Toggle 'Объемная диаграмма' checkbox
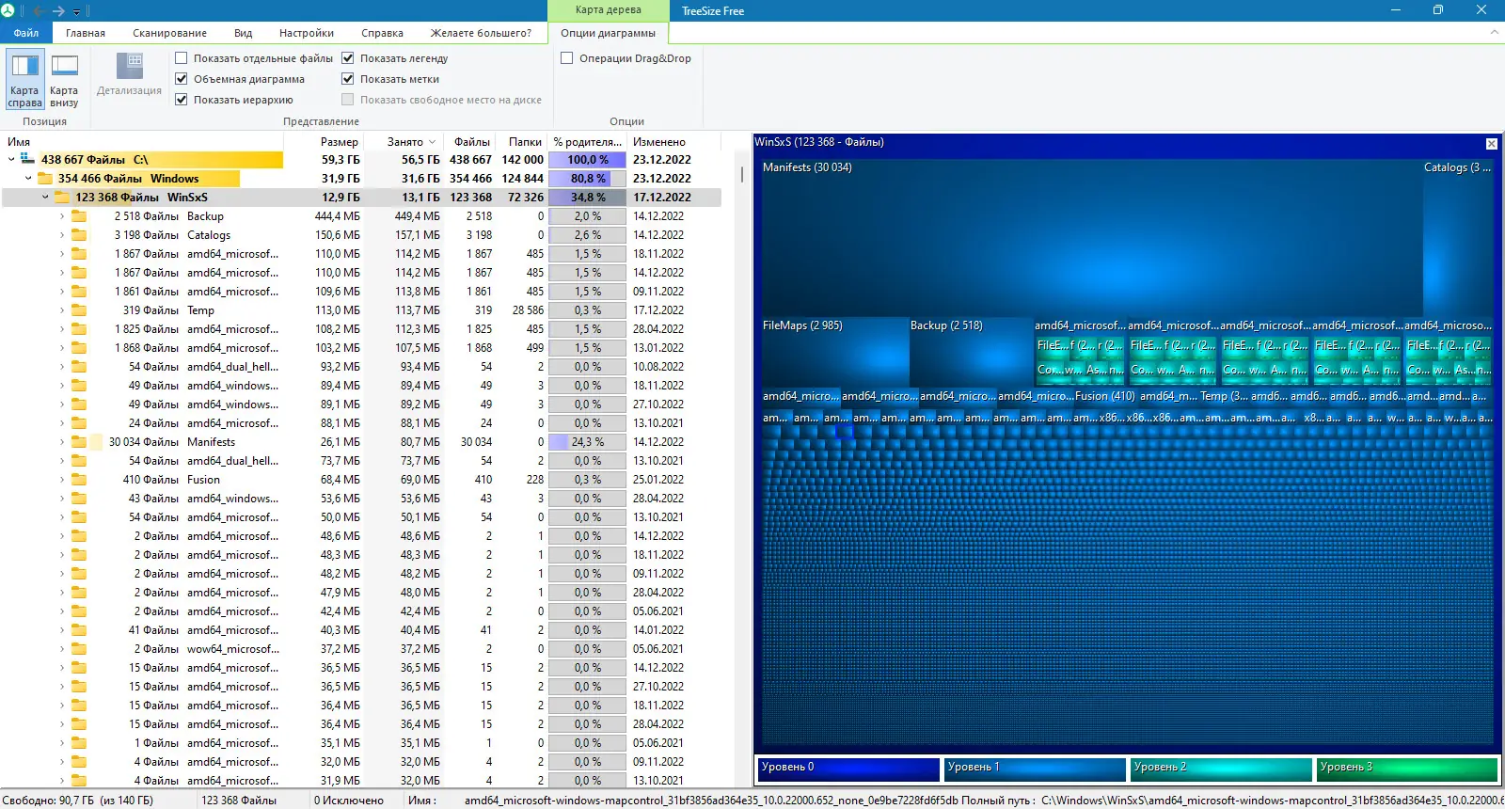1505x809 pixels. point(182,79)
